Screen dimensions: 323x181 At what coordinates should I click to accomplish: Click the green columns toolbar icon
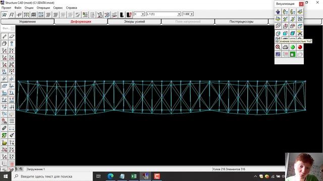pyautogui.click(x=85, y=15)
